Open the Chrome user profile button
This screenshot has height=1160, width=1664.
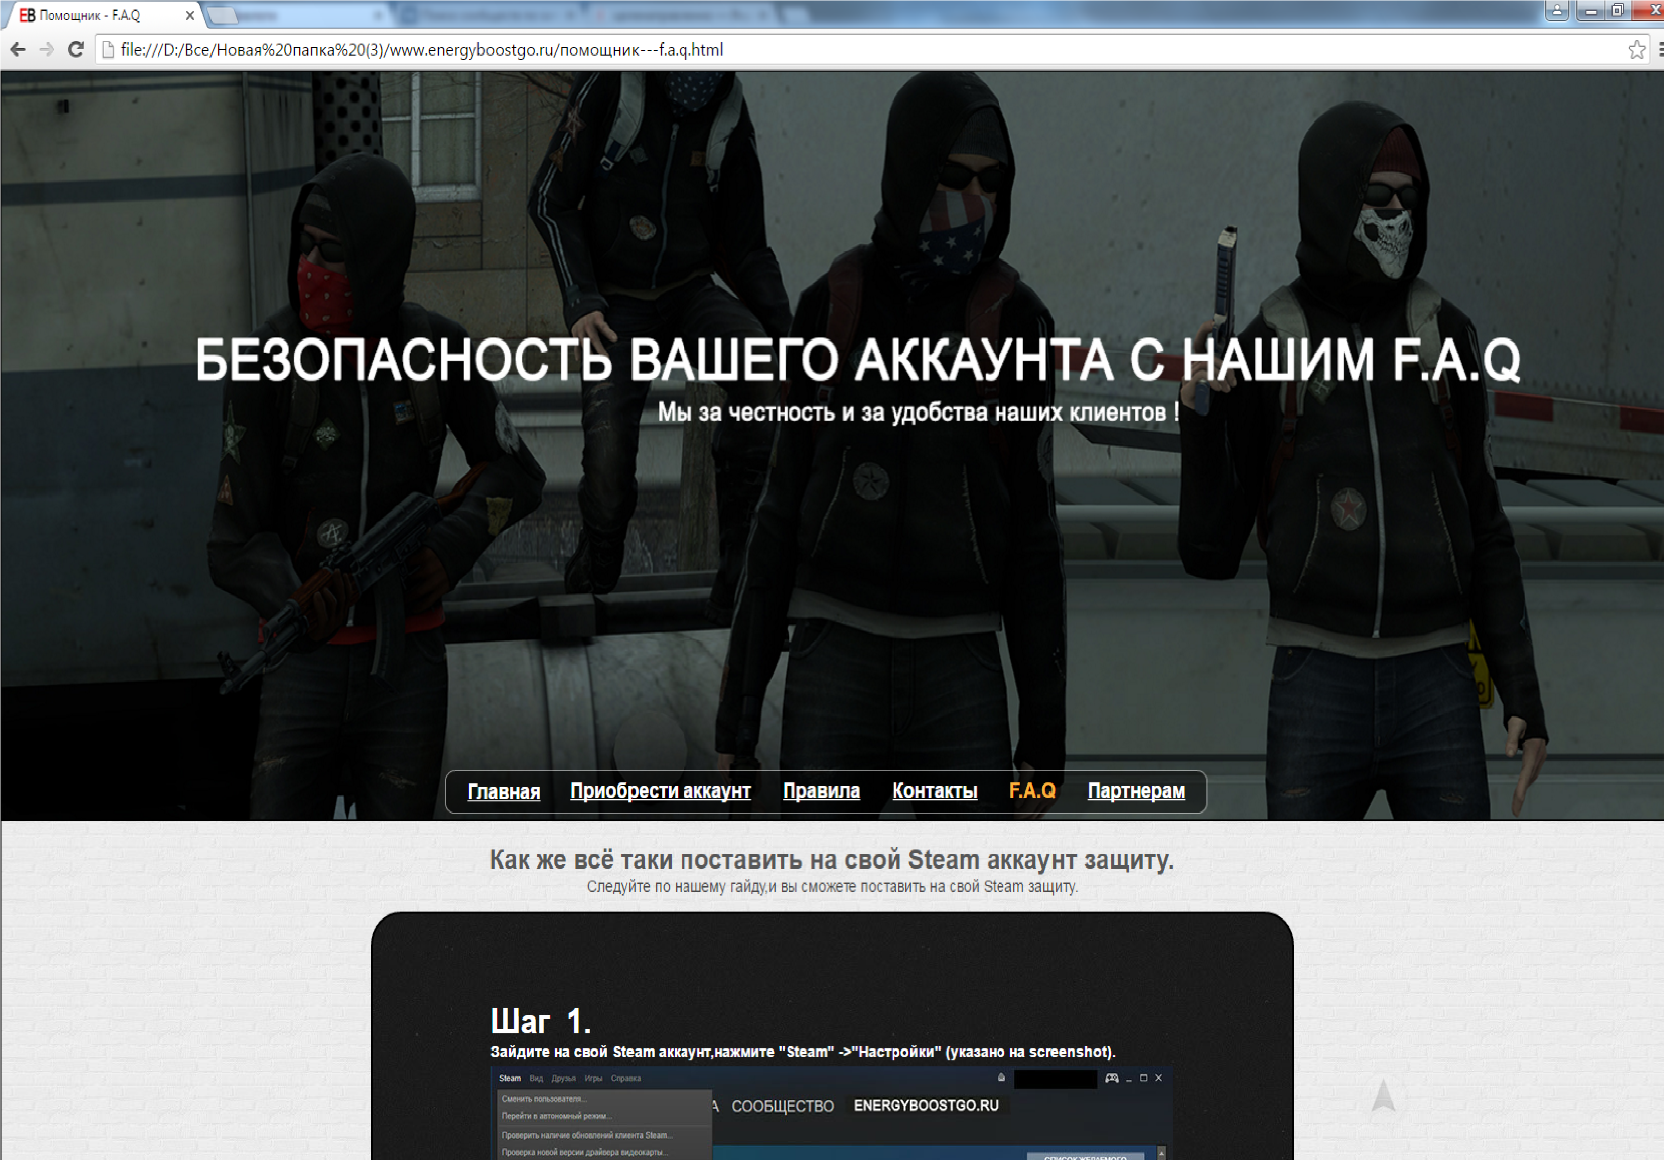[1557, 10]
